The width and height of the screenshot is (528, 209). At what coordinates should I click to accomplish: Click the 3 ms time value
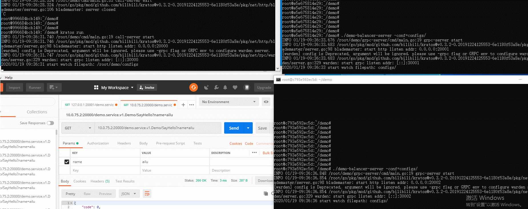(223, 180)
